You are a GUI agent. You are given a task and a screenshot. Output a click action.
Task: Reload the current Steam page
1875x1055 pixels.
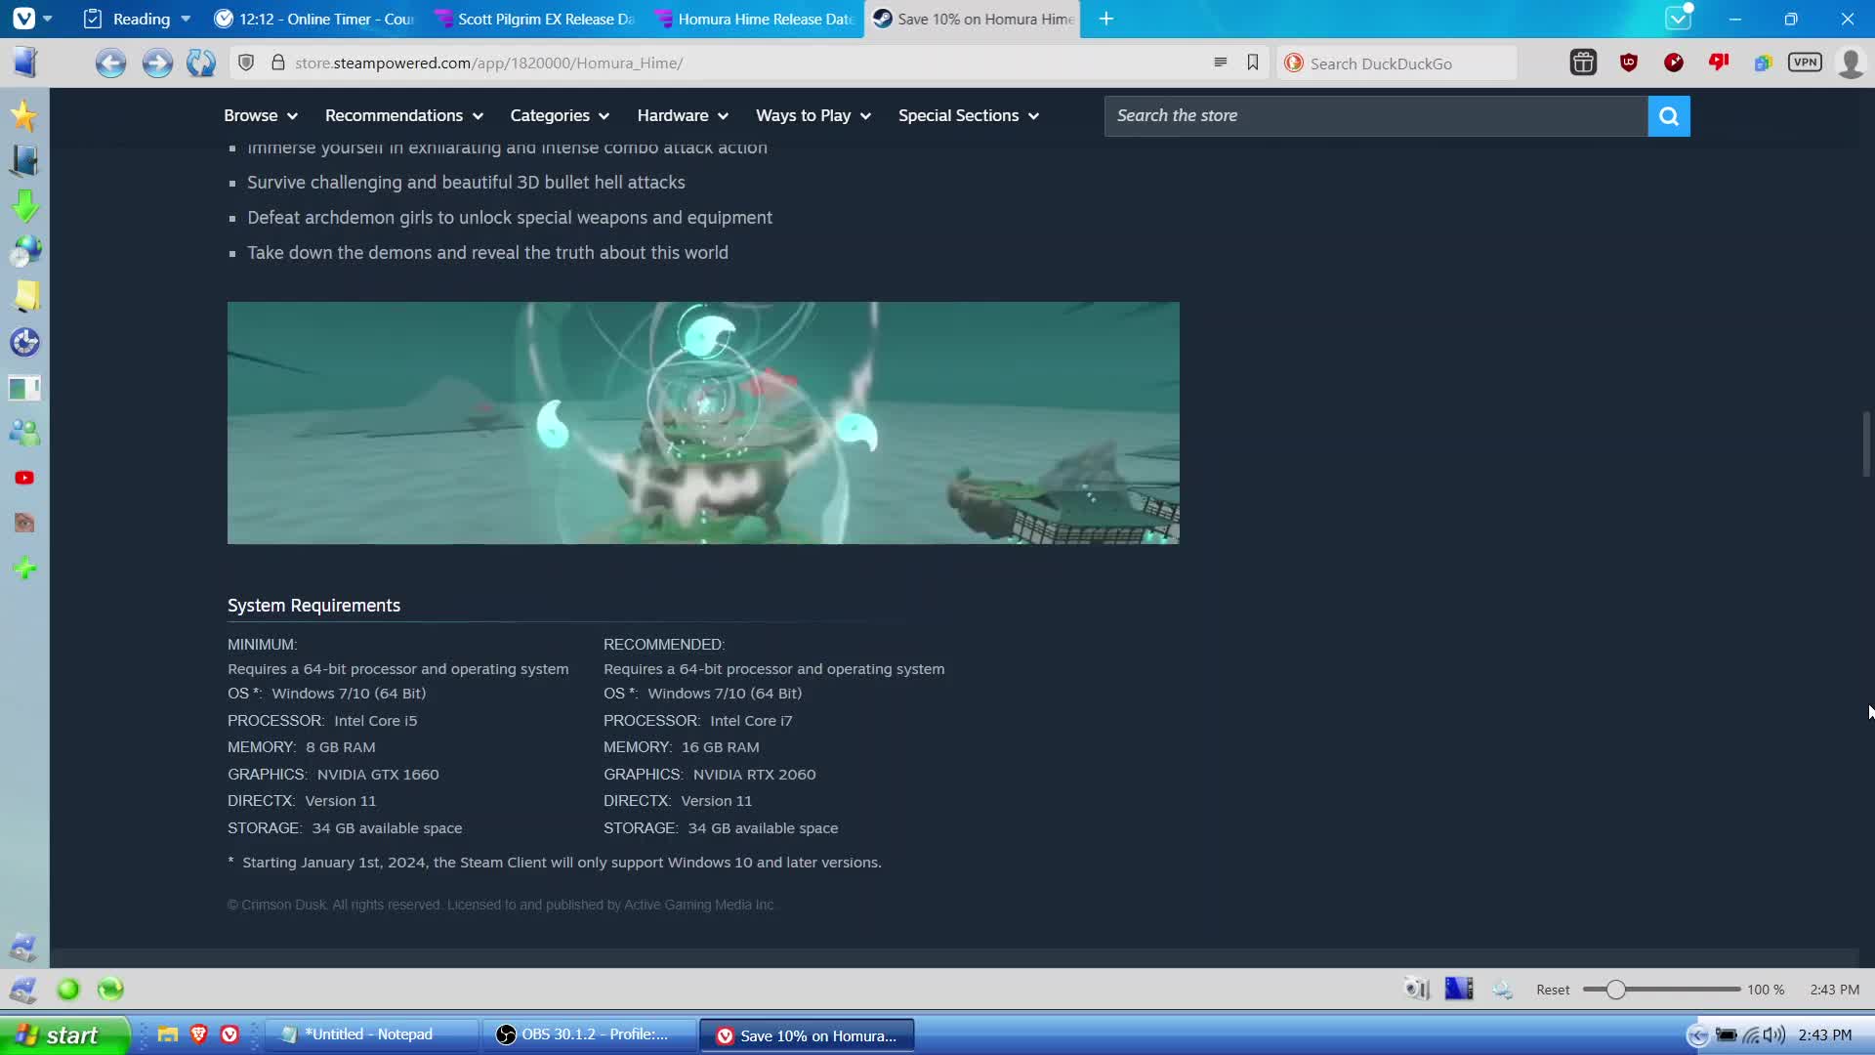[x=201, y=63]
